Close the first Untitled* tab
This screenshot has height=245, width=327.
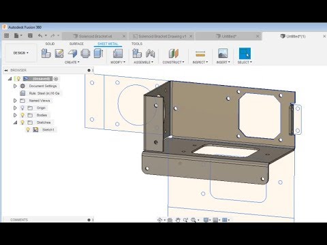(258, 36)
